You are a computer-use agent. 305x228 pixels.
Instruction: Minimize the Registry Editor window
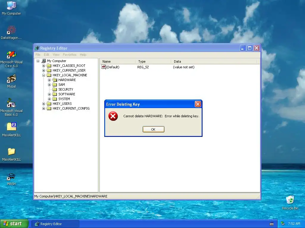tap(243, 48)
